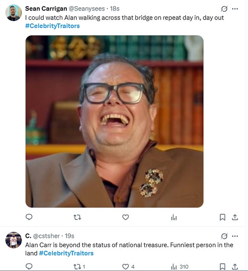Viewport: 248px width, 271px height.
Task: Open the laughing man image
Action: 114,121
